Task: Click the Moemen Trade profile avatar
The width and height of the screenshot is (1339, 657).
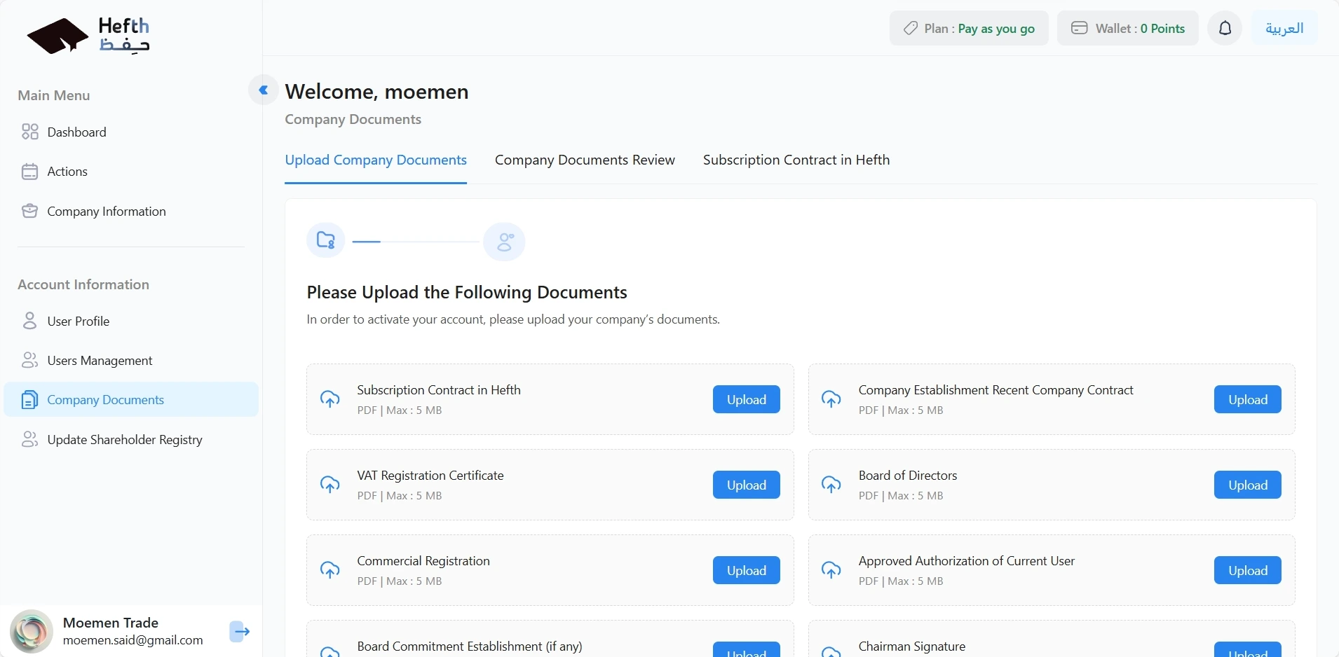Action: (x=32, y=631)
